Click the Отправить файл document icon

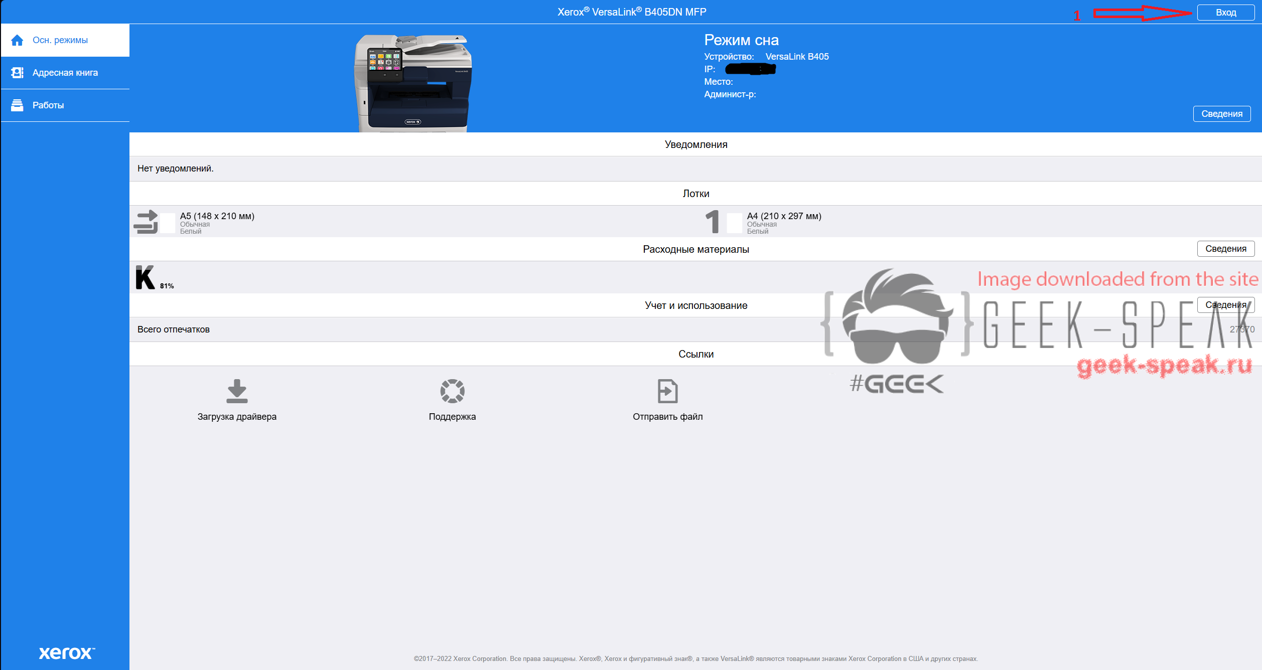(x=667, y=391)
